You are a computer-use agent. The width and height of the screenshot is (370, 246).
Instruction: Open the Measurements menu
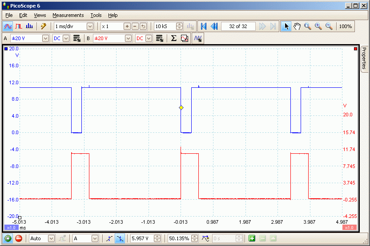point(68,15)
